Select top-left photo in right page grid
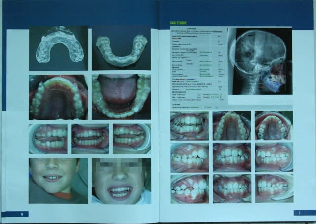This screenshot has height=224, width=316. (x=190, y=125)
